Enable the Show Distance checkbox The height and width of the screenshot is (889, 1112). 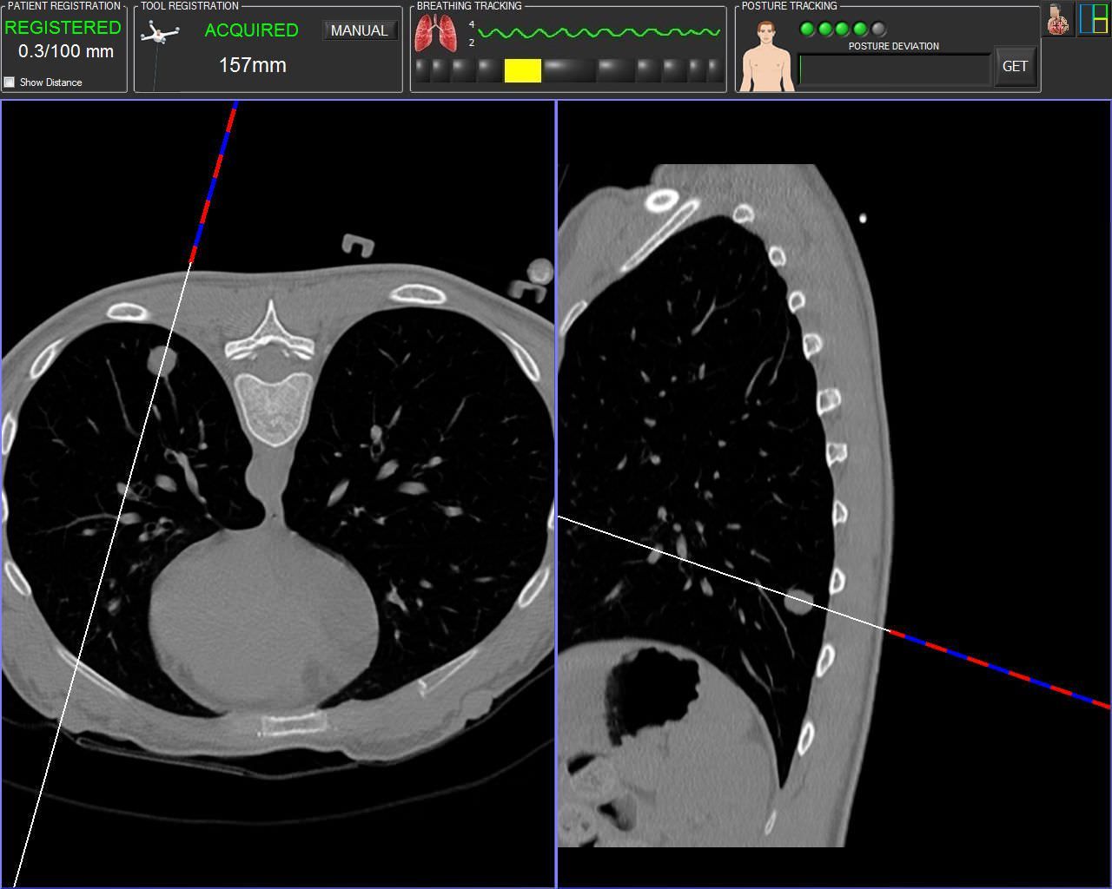click(x=10, y=82)
